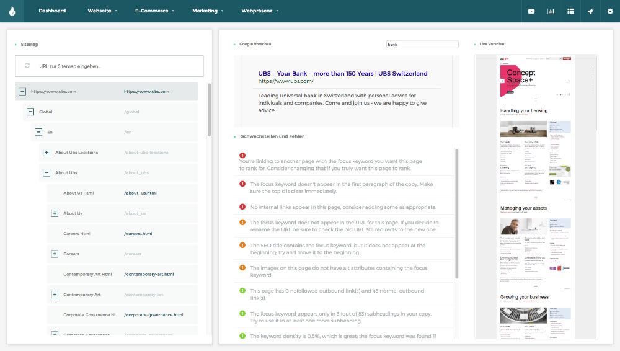Click the UBS Google preview title link
The height and width of the screenshot is (351, 620).
(x=342, y=73)
